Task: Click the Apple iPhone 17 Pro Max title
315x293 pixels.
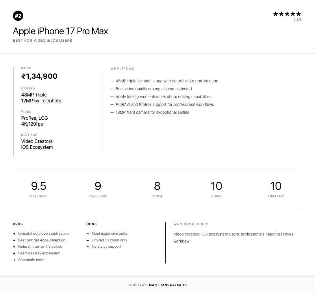Action: (60, 31)
